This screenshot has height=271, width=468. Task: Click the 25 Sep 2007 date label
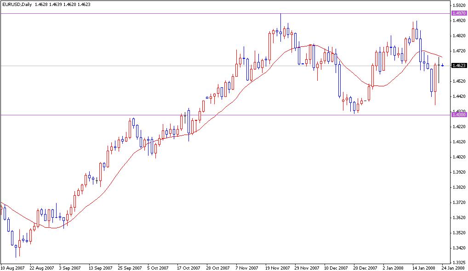point(130,268)
